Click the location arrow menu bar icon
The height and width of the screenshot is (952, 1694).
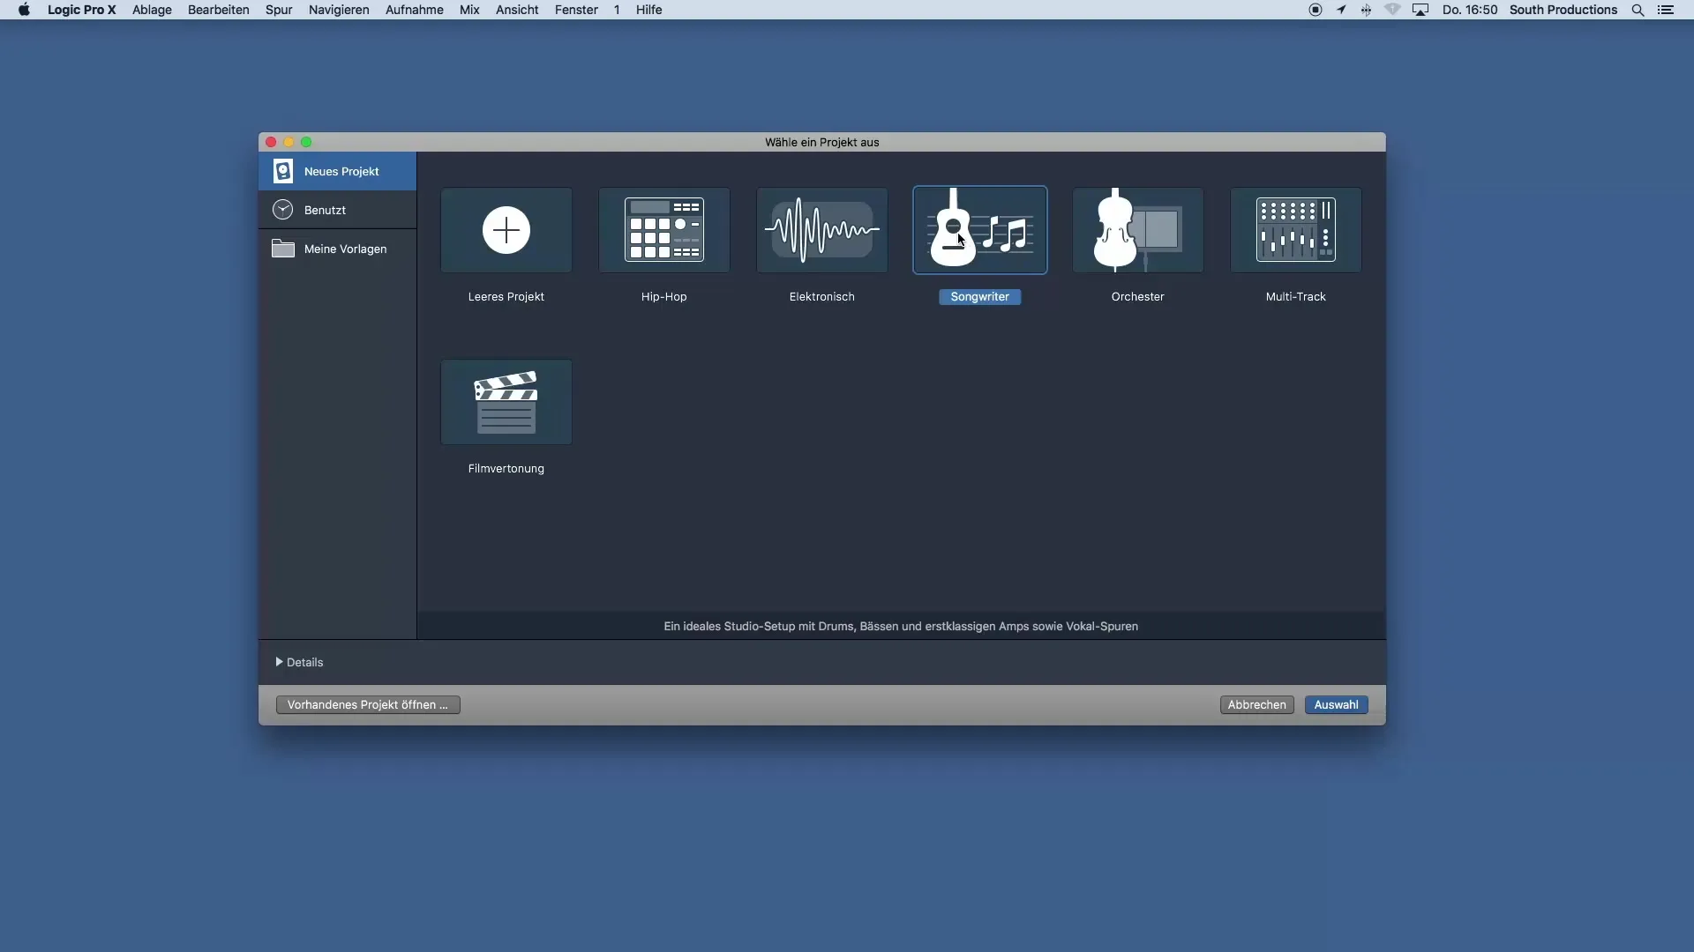coord(1341,11)
